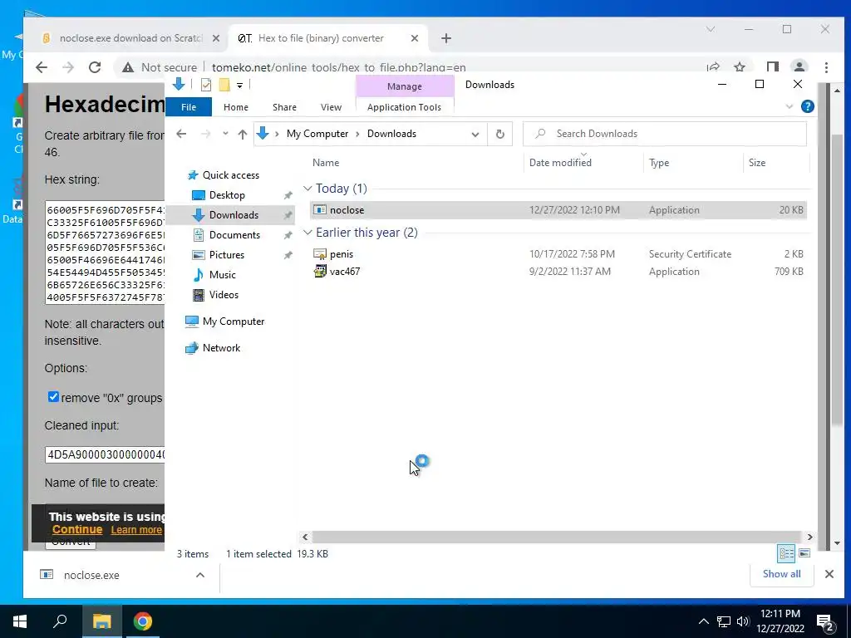
Task: Click the Explorer title bar download arrow icon
Action: (x=179, y=84)
